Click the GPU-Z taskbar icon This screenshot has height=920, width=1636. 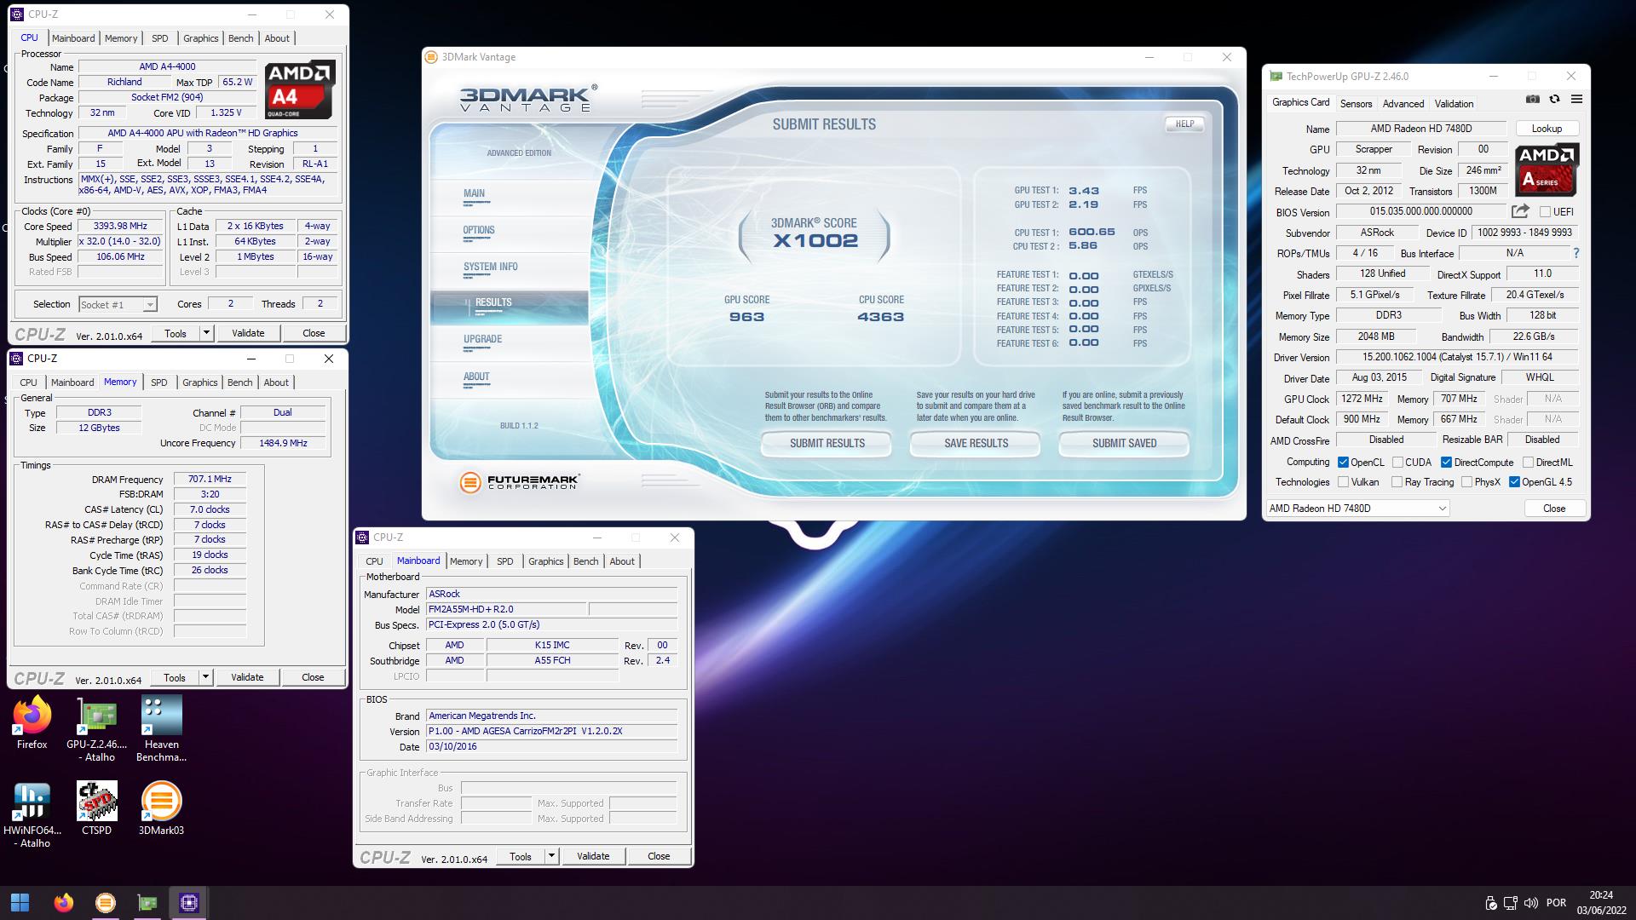(x=147, y=903)
